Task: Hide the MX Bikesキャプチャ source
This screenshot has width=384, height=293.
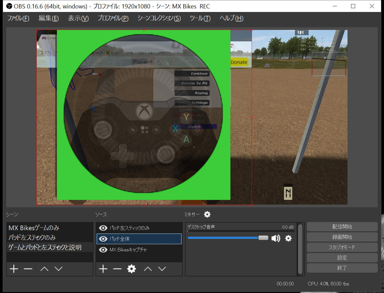Action: [103, 250]
